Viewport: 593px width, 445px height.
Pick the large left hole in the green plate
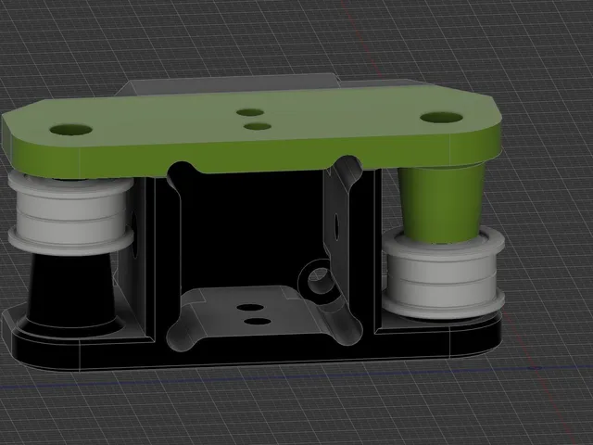click(71, 130)
